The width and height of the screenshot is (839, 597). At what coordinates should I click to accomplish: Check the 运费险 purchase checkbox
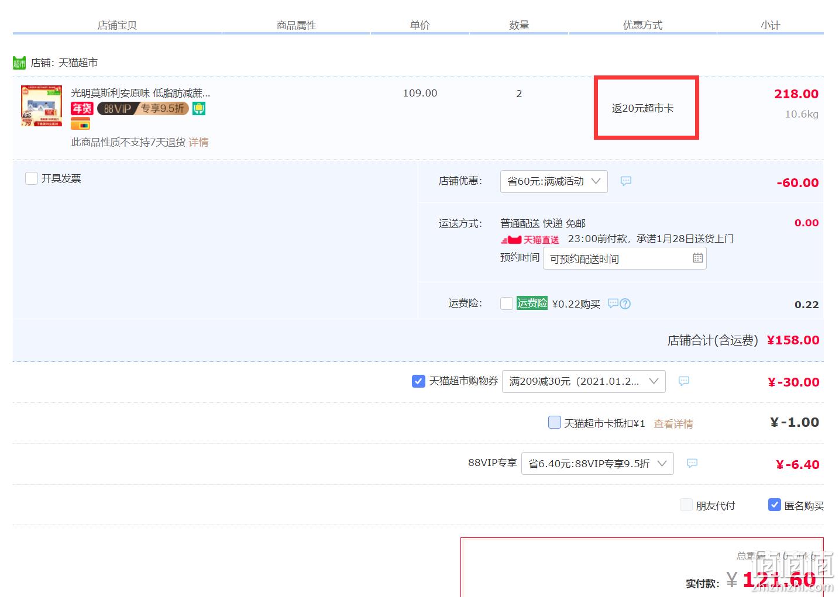[507, 303]
